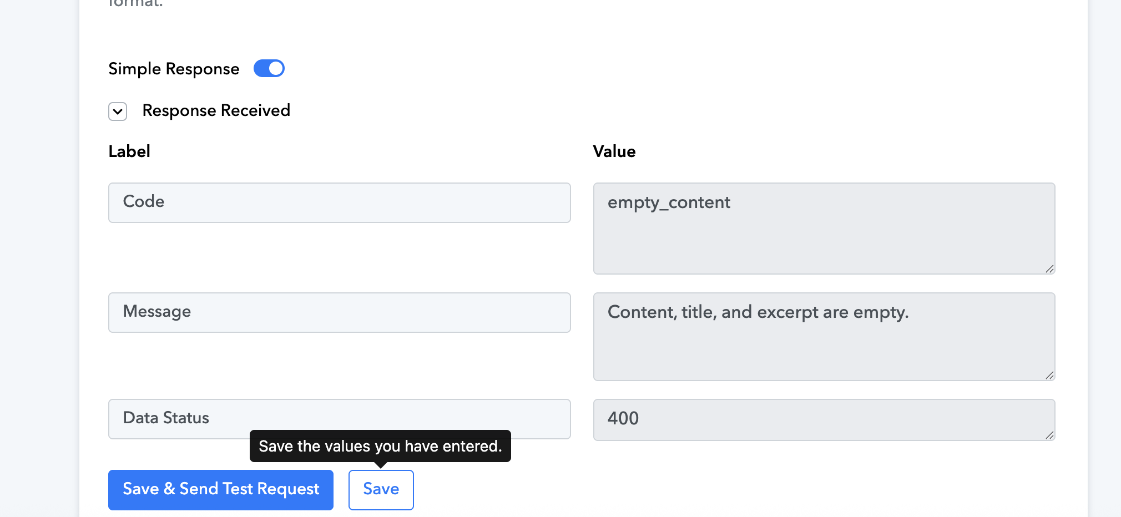Screen dimensions: 1121x517
Task: Click the Code label field
Action: (x=340, y=203)
